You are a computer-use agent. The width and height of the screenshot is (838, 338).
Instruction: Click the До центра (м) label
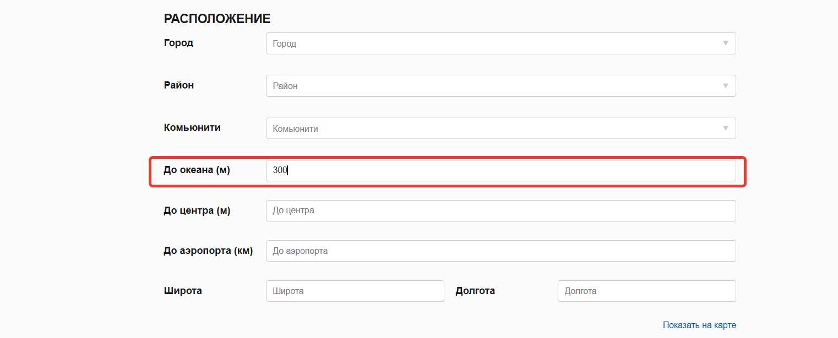pyautogui.click(x=197, y=210)
